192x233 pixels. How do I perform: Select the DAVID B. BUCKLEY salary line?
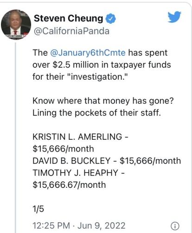[107, 161]
